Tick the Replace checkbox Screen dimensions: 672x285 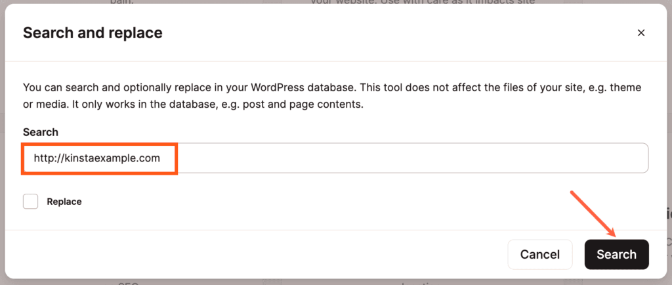pos(30,202)
